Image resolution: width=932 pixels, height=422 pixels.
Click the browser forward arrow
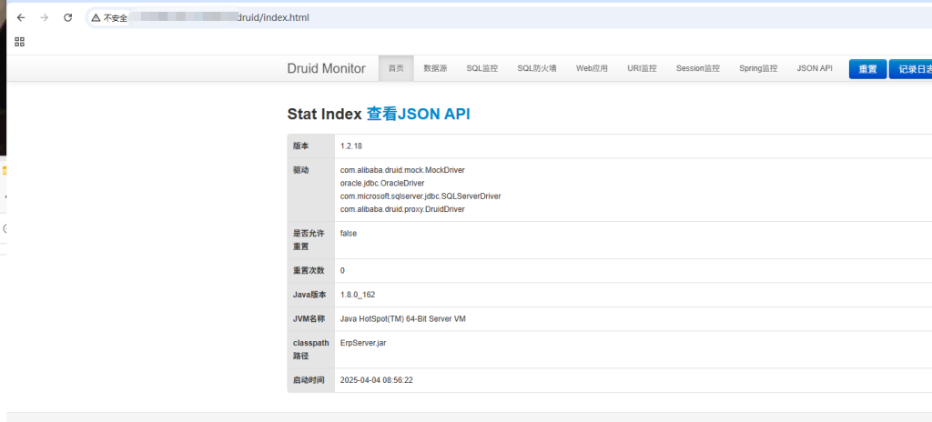coord(45,17)
